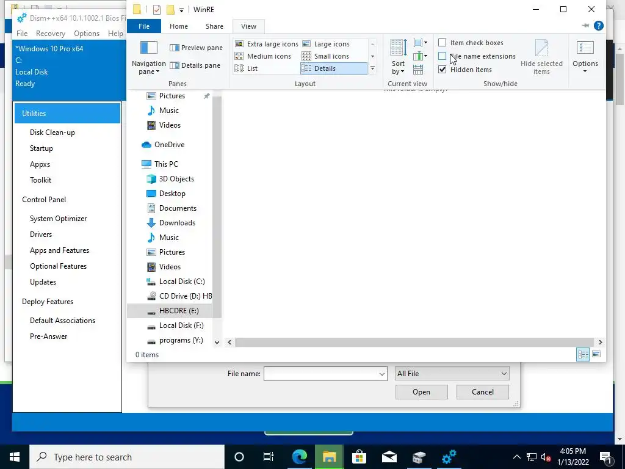Open the Add columns dropdown icon

click(420, 56)
